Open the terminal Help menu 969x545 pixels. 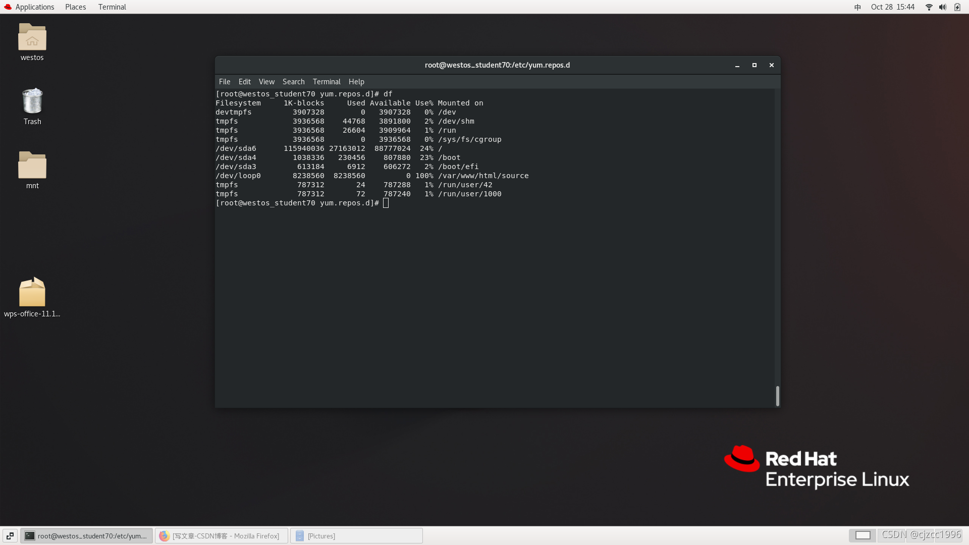[356, 82]
